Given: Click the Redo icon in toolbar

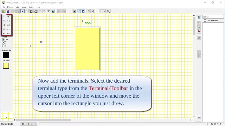Looking at the screenshot, I should coord(64,11).
